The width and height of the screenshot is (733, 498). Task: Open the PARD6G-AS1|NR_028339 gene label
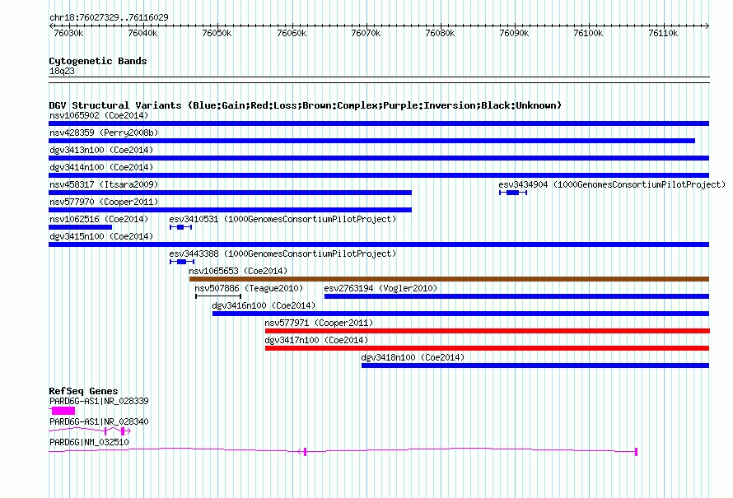99,401
